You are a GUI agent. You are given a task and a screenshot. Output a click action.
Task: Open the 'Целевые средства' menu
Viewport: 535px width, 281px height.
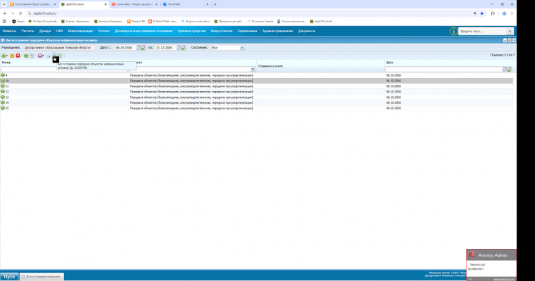point(192,31)
